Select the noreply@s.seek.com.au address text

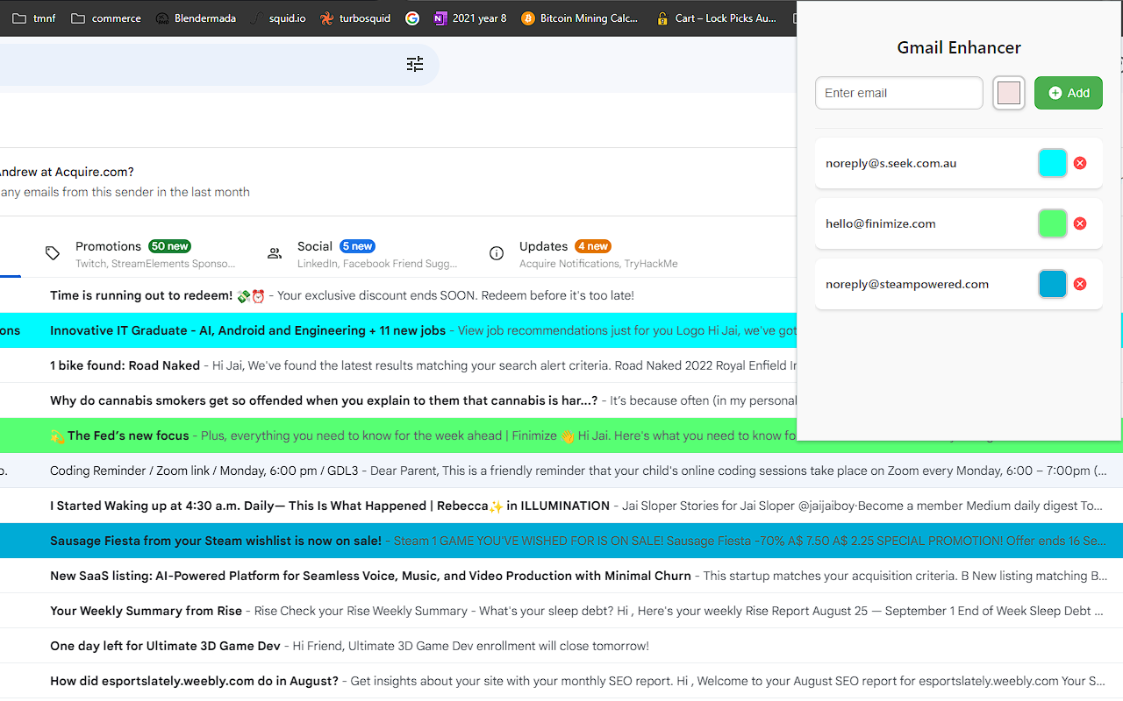click(x=891, y=163)
